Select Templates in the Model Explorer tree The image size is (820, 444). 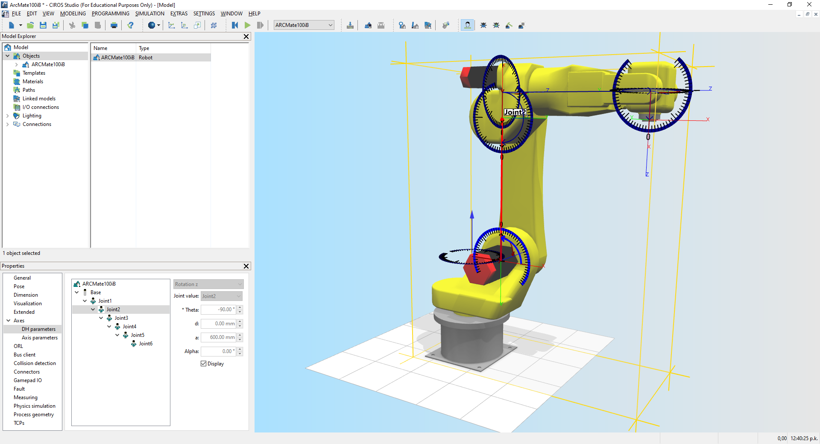click(x=34, y=73)
